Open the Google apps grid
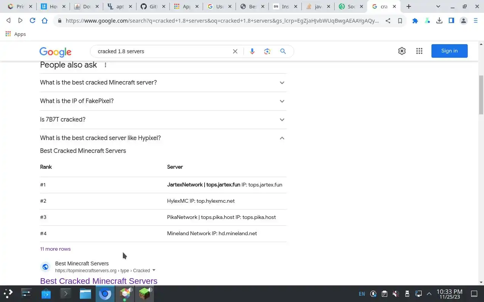 tap(419, 51)
